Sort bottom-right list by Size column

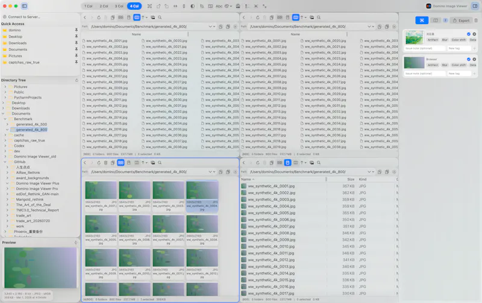(x=351, y=179)
